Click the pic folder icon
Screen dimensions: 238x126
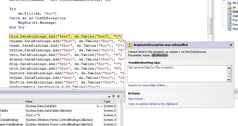pyautogui.click(x=229, y=7)
